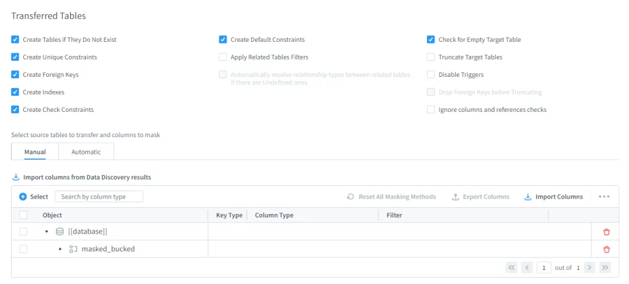The image size is (629, 284).
Task: Collapse the [[database]] tree node
Action: (x=47, y=232)
